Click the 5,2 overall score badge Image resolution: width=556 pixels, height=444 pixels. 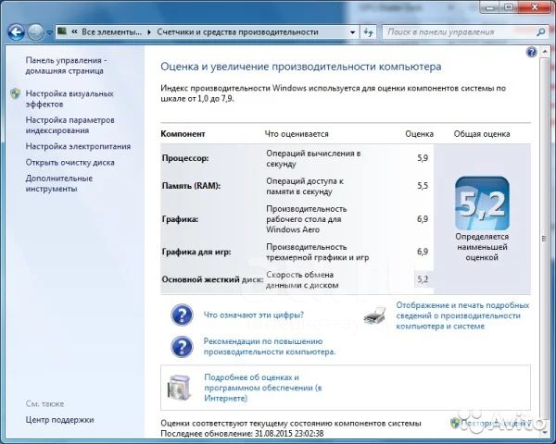tap(482, 203)
